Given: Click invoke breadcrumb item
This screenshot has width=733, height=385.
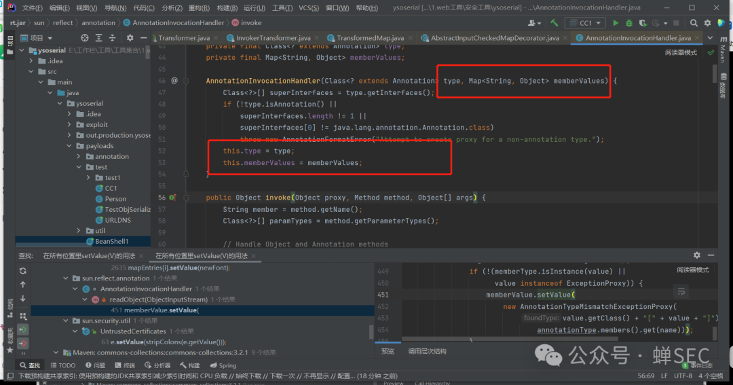Looking at the screenshot, I should coord(247,23).
